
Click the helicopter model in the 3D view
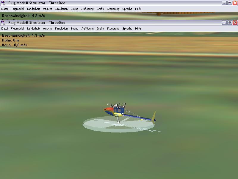click(119, 112)
